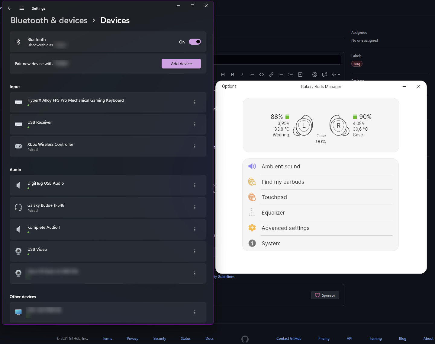The width and height of the screenshot is (435, 344).
Task: Insert link in GitHub editor toolbar
Action: click(271, 75)
